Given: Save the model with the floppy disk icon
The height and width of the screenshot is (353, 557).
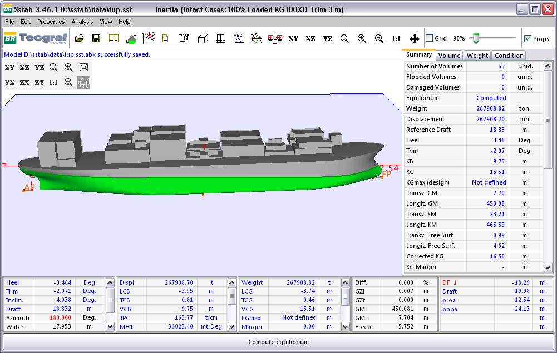Looking at the screenshot, I should pos(96,38).
